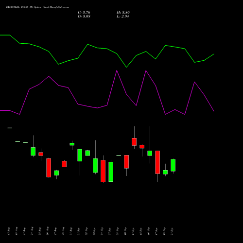Viewport: 243px width, 243px height.
Task: Click the small green candlestick for 27 Aug
Action: click(x=56, y=173)
